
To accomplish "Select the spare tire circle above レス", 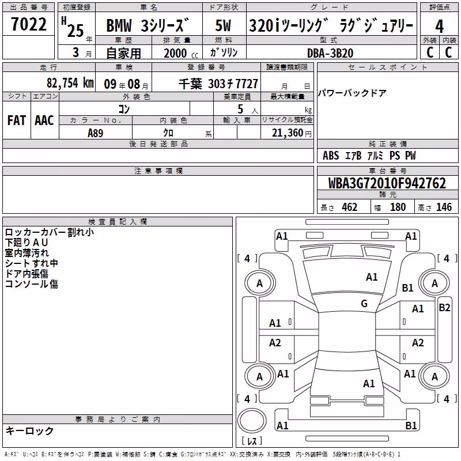I will [252, 421].
